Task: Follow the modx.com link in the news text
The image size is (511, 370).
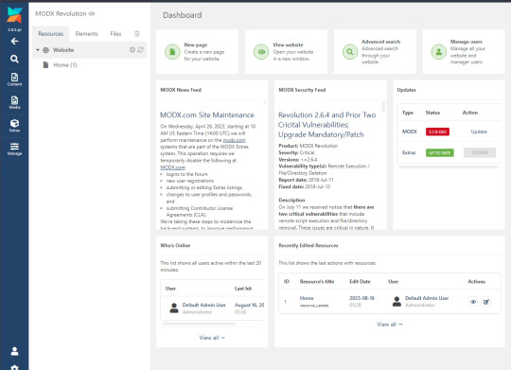Action: 234,140
